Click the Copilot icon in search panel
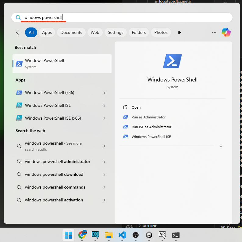The width and height of the screenshot is (242, 242). coord(226,32)
